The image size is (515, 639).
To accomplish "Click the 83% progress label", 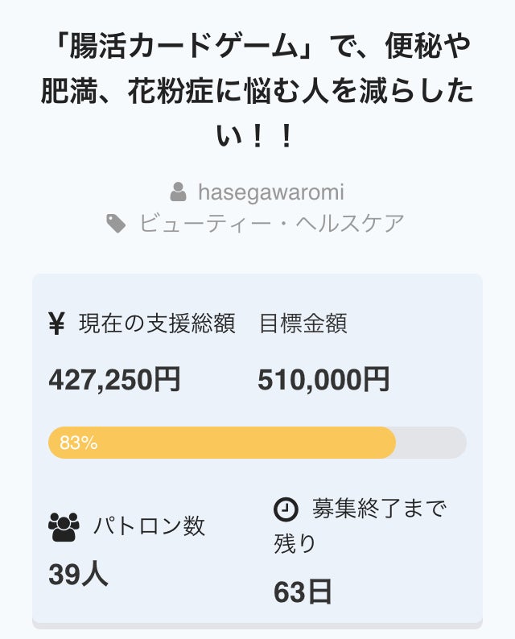I will click(x=79, y=443).
